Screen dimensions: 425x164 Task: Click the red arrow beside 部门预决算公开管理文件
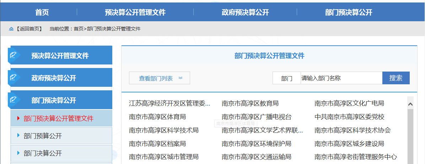coord(18,118)
